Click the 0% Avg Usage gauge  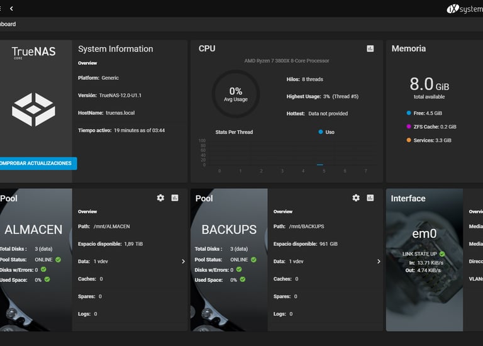[x=236, y=94]
